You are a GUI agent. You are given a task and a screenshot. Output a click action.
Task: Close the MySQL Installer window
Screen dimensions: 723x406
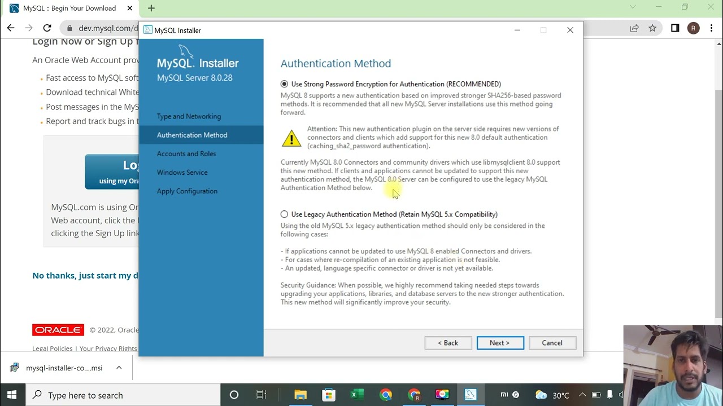(570, 30)
